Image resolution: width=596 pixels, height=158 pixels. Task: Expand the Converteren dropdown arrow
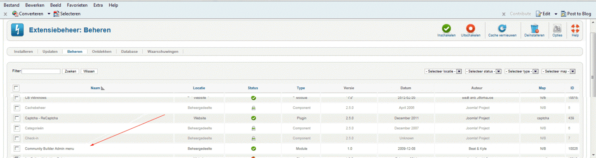49,14
